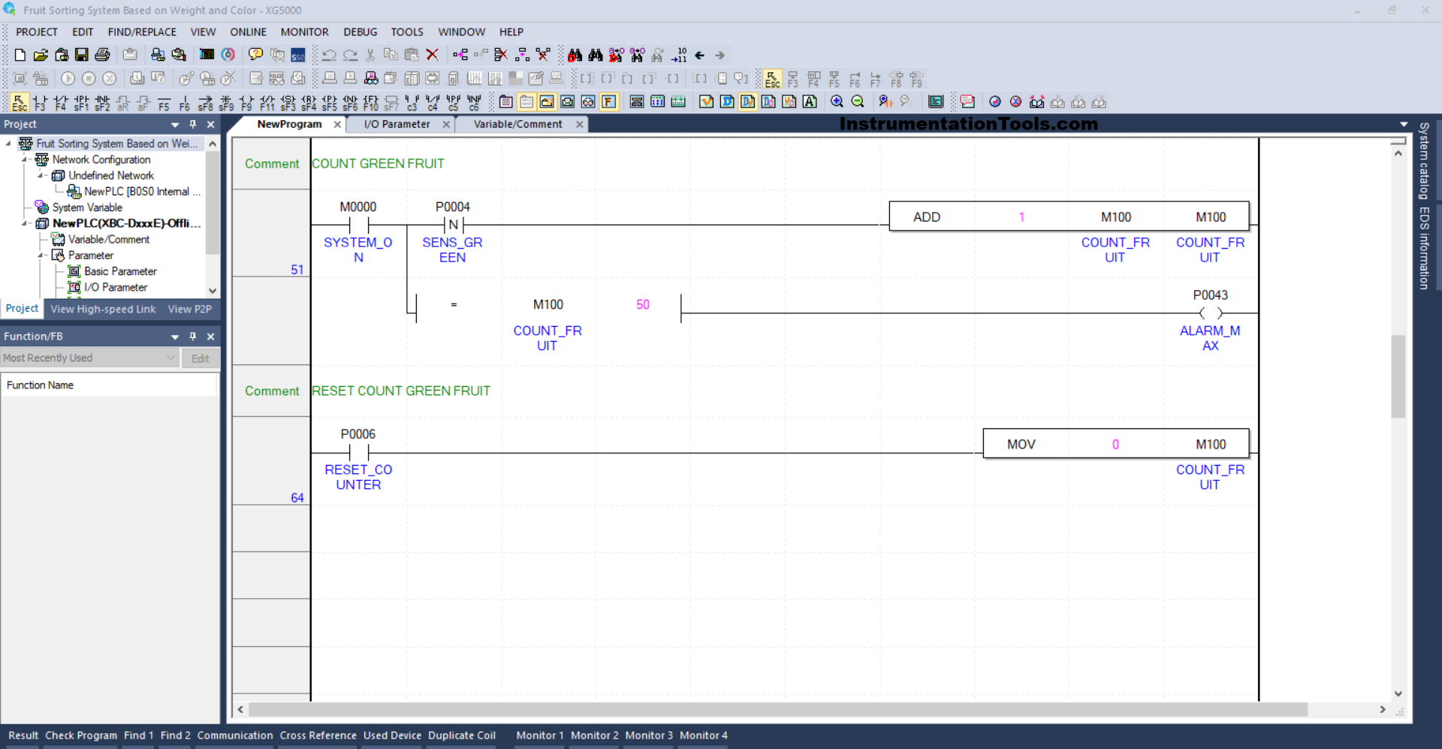Zoom in on the ladder diagram

838,101
